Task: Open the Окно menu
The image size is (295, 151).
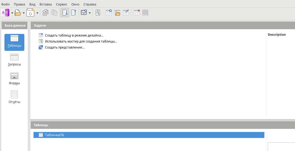Action: coord(75,4)
